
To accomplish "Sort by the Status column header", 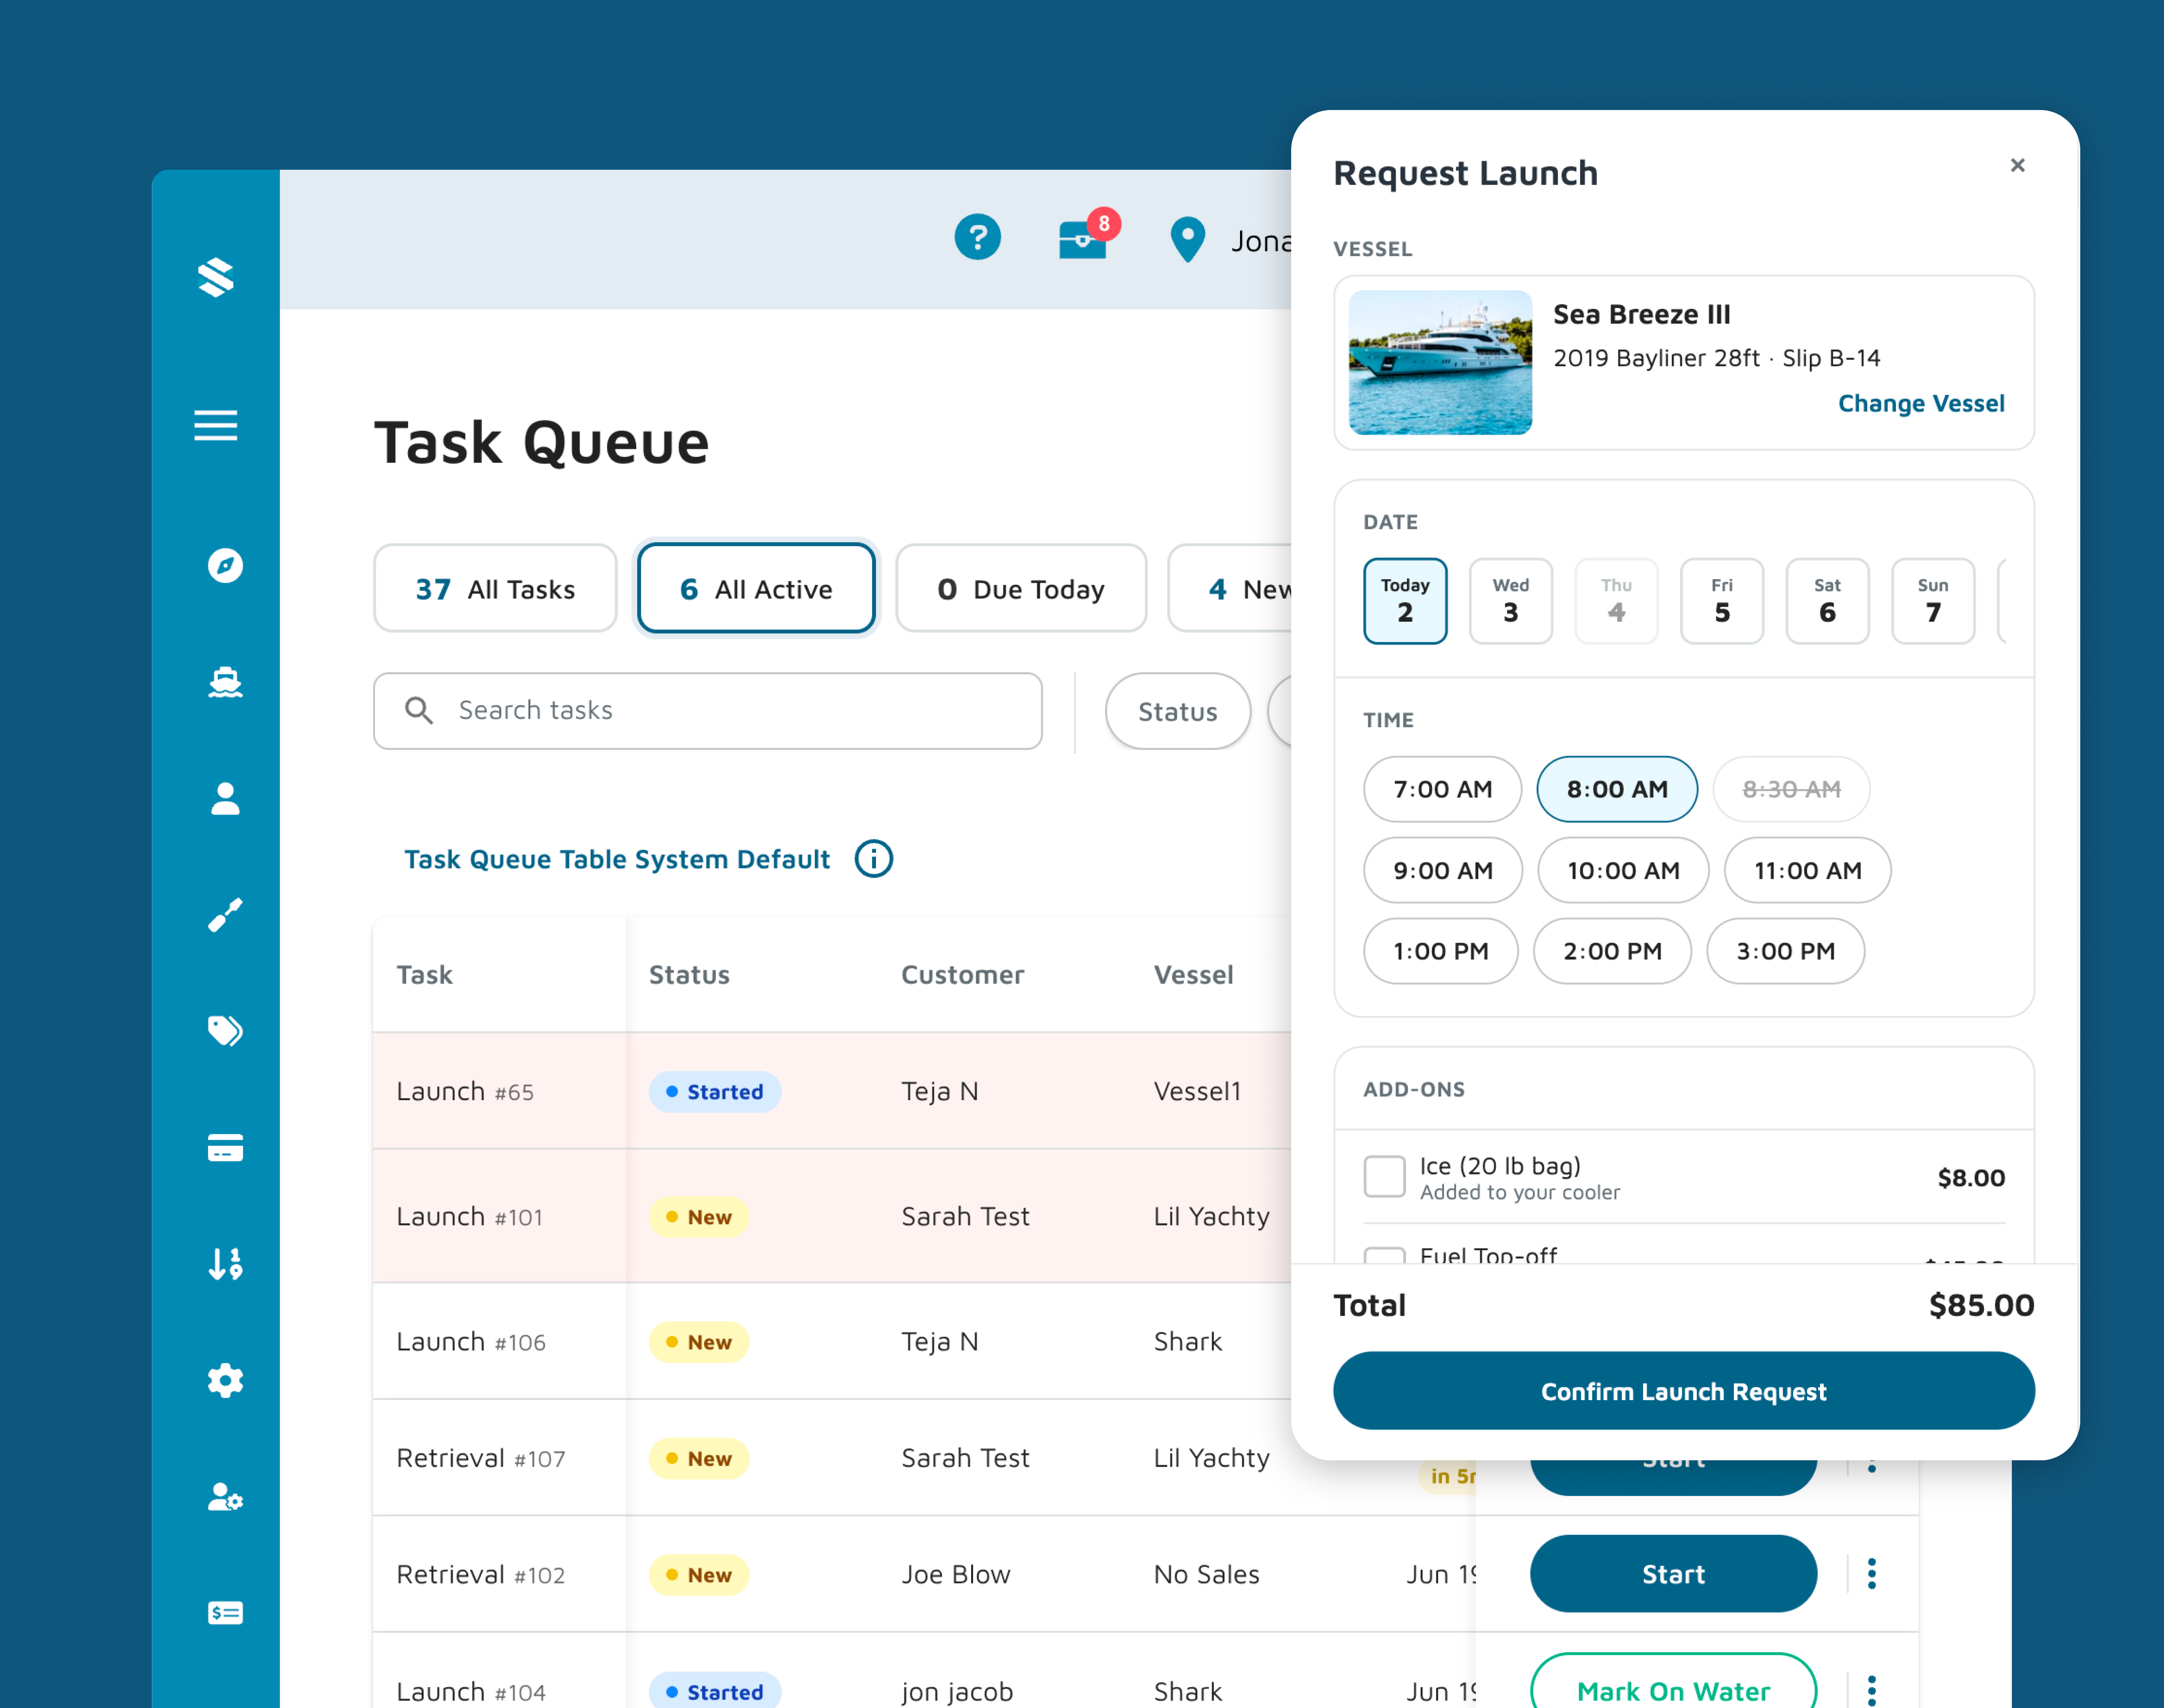I will (x=689, y=974).
